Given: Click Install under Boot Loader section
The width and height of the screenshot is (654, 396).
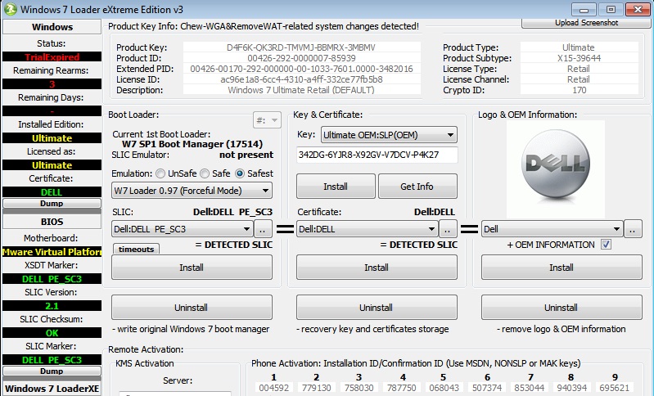Looking at the screenshot, I should point(192,268).
